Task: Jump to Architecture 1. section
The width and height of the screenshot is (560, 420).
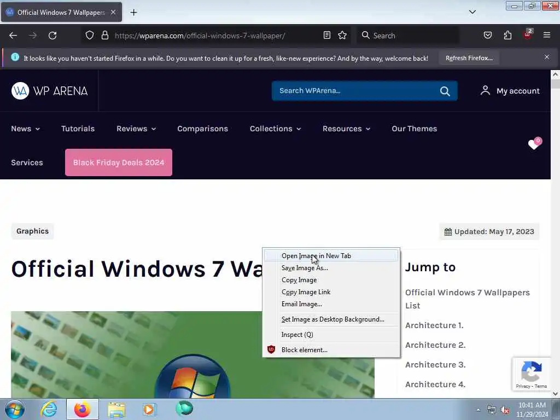Action: pyautogui.click(x=434, y=325)
